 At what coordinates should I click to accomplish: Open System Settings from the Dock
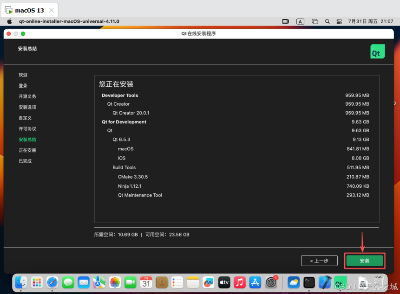coord(271,282)
